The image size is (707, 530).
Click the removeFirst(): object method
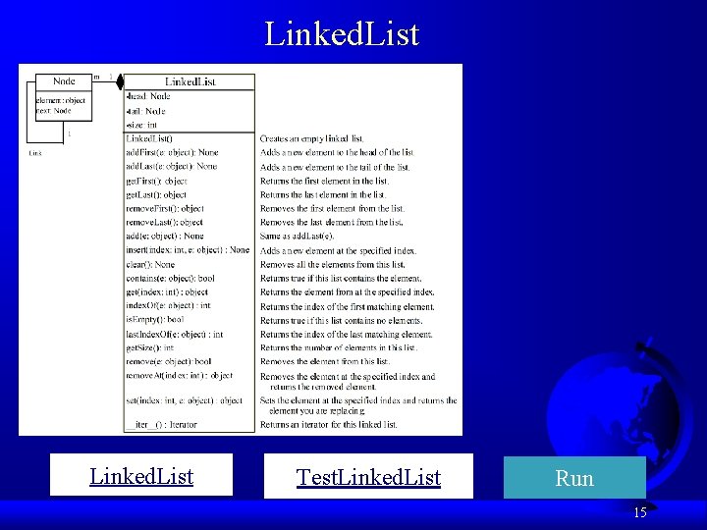[165, 209]
